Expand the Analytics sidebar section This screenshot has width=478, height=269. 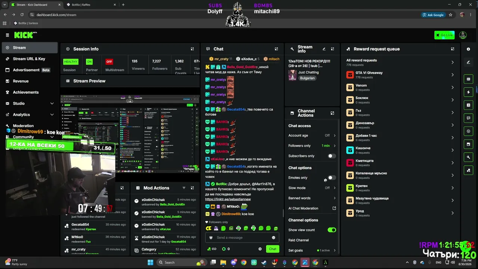[29, 115]
